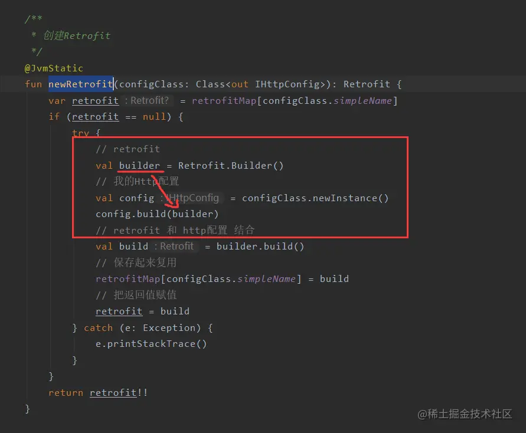Click retrofitMap in the var retrofit line
The width and height of the screenshot is (526, 433).
pyautogui.click(x=224, y=101)
